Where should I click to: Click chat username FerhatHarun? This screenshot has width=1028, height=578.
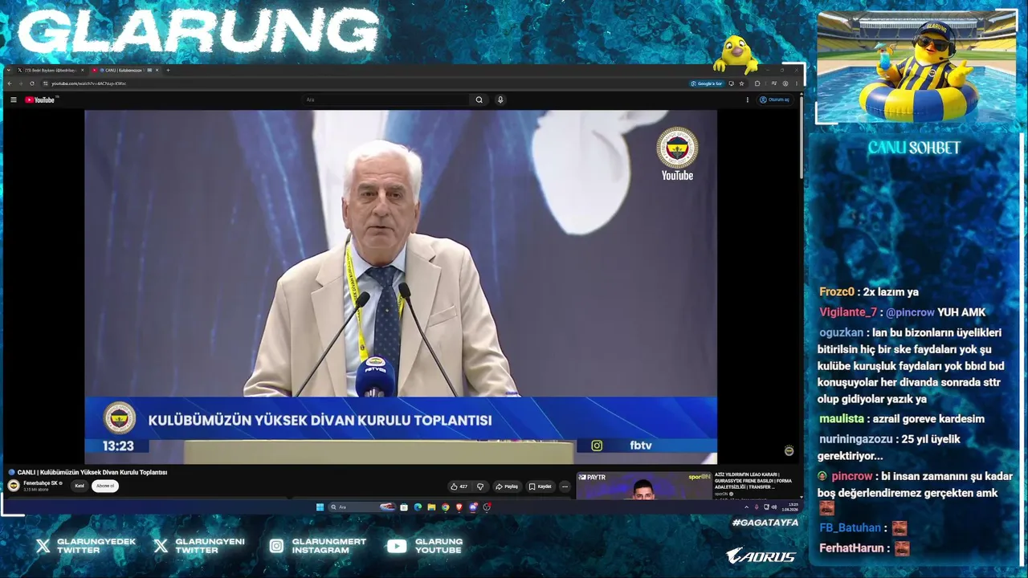[851, 548]
